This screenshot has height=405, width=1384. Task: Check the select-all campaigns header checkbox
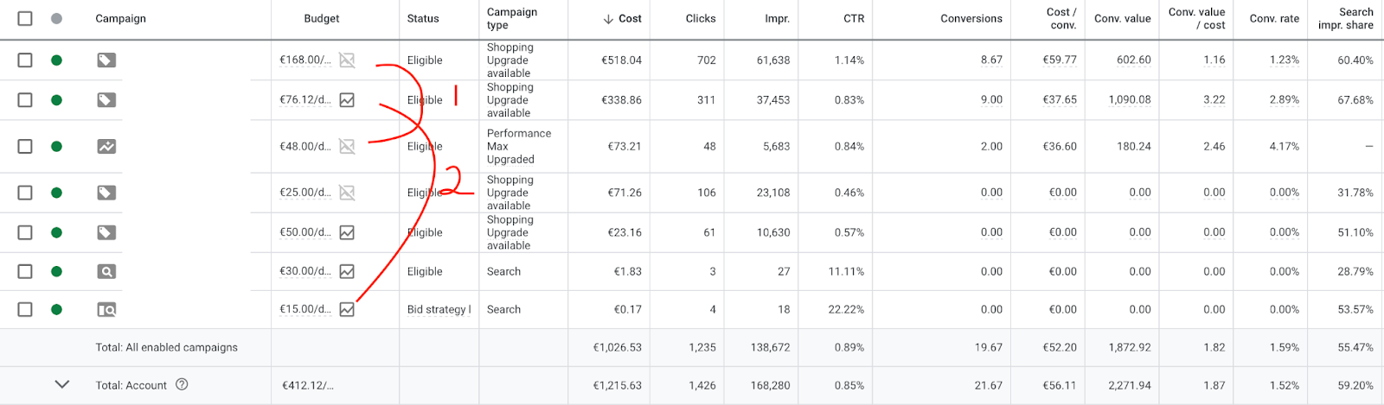pos(25,18)
